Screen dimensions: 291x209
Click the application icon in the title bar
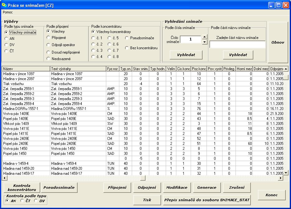(x=4, y=5)
